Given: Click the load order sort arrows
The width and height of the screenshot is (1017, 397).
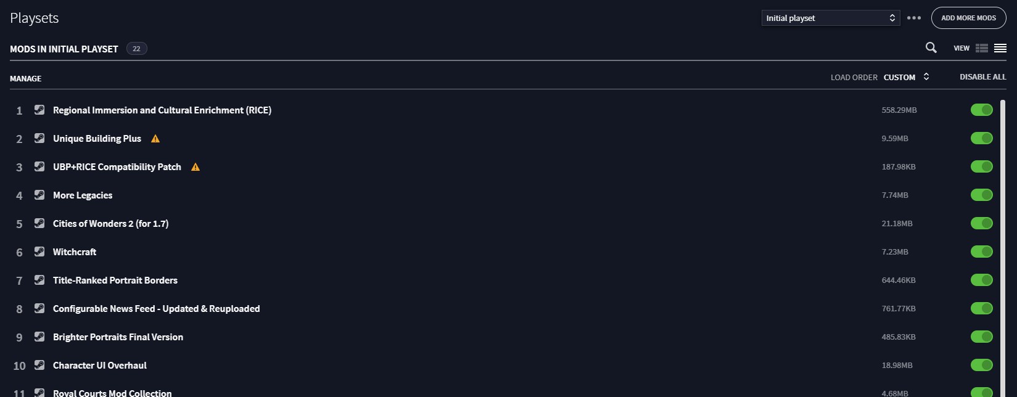Looking at the screenshot, I should tap(926, 77).
